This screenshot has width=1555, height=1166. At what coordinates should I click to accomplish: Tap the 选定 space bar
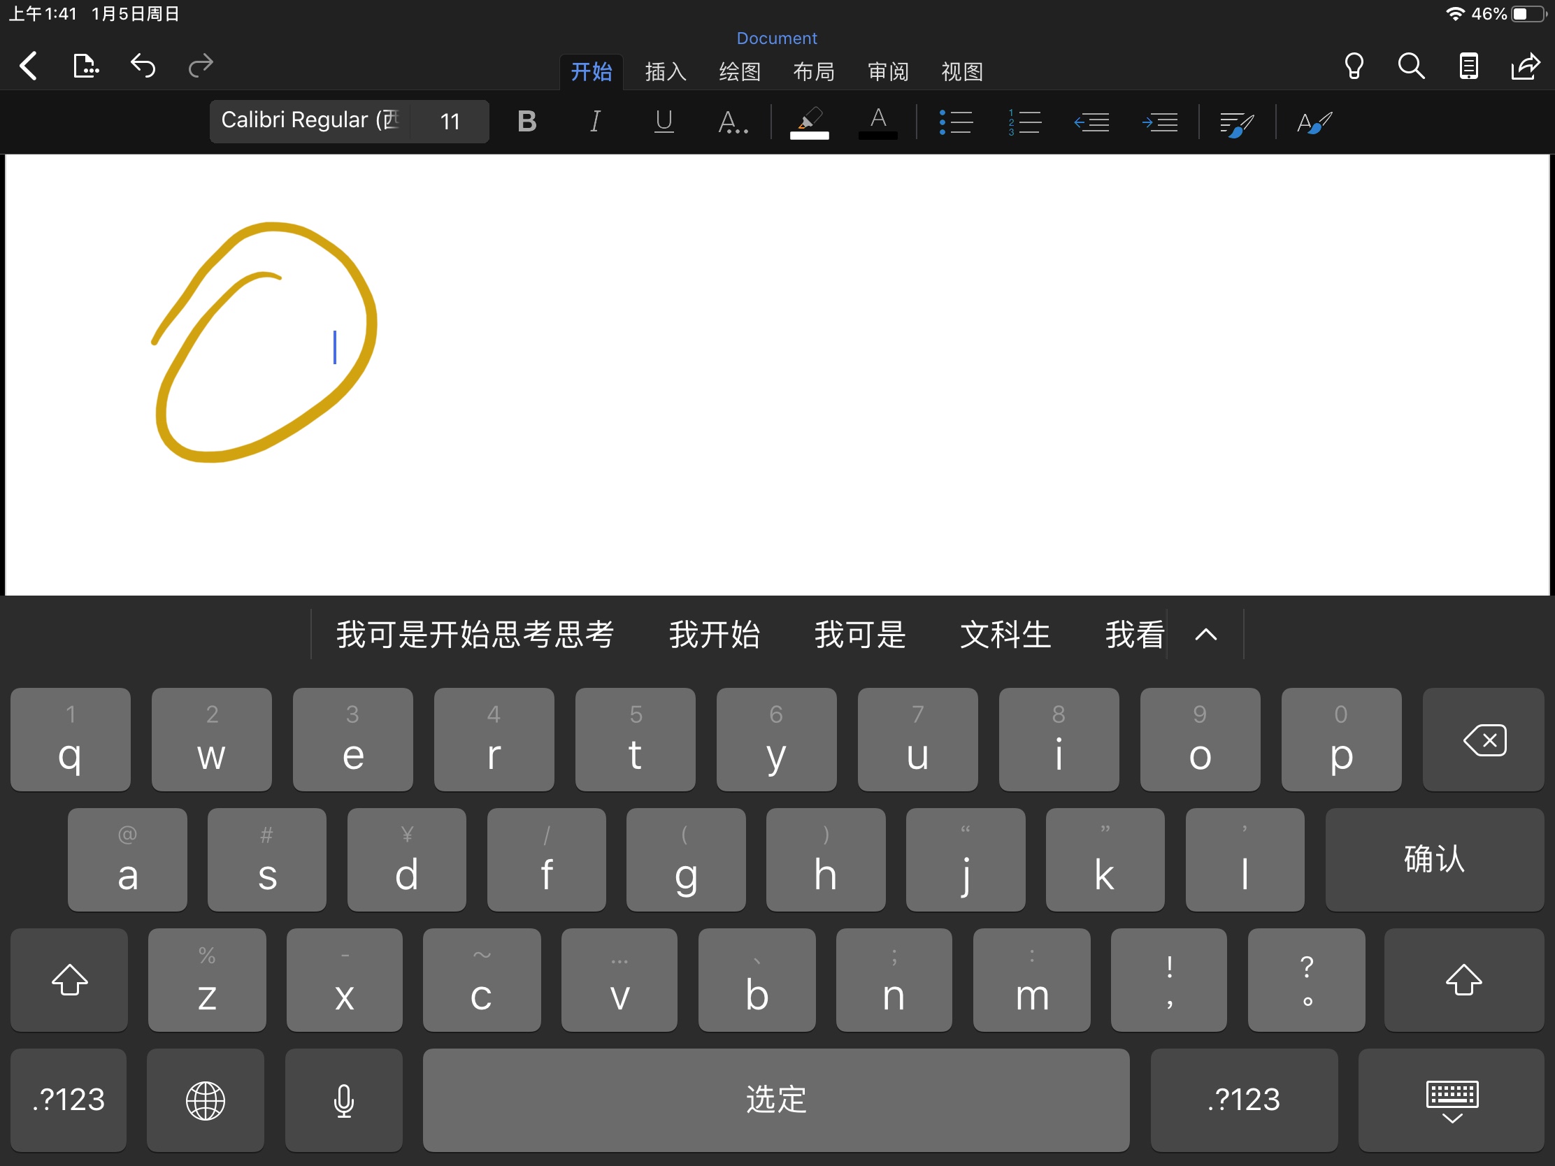click(776, 1100)
